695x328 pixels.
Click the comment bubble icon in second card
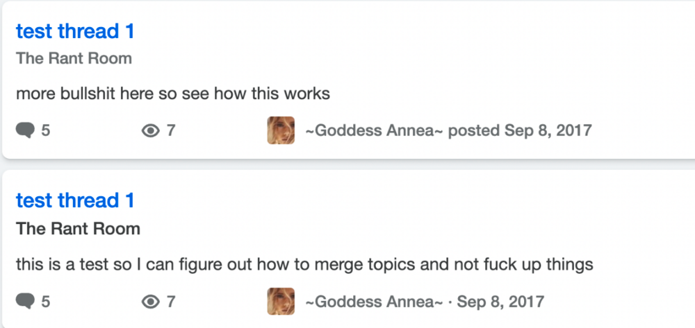(25, 302)
